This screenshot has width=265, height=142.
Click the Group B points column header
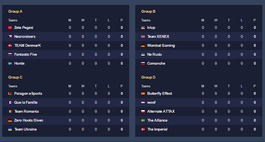[x=255, y=20]
